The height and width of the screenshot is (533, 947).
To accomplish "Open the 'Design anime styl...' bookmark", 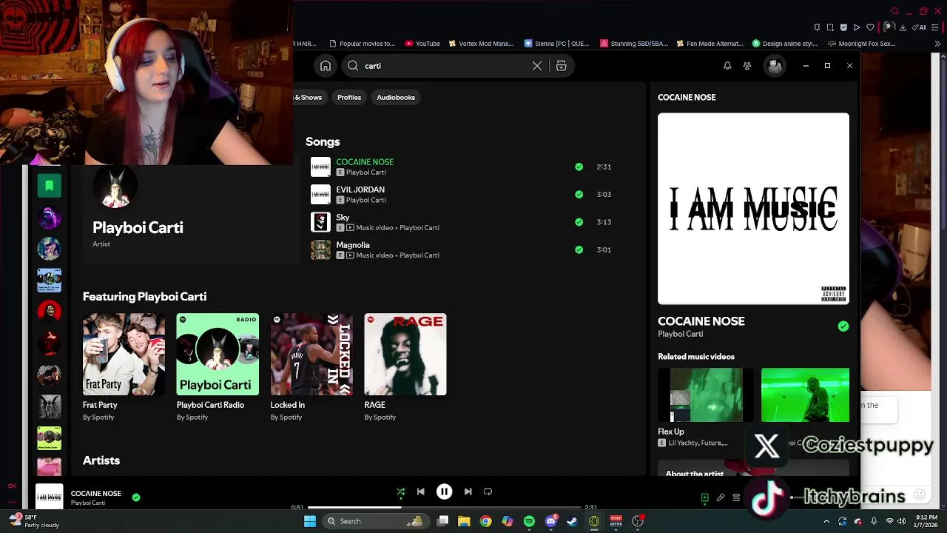I will (785, 44).
